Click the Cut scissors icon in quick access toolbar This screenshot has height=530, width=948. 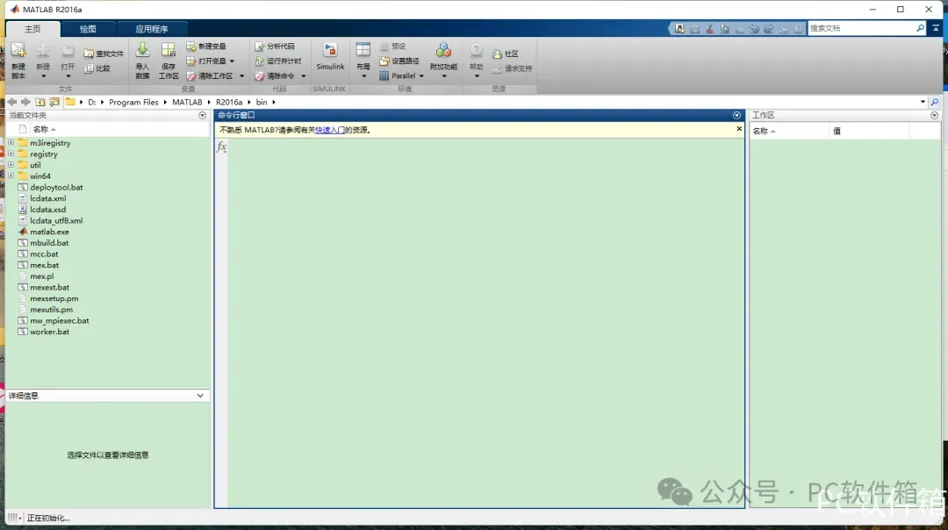(x=710, y=28)
